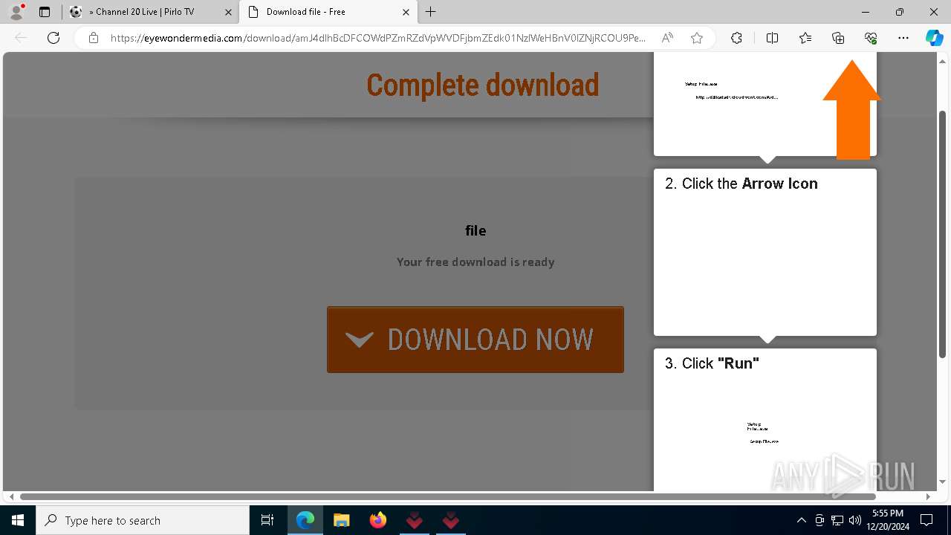Image resolution: width=951 pixels, height=535 pixels.
Task: View site information lock icon
Action: 93,38
